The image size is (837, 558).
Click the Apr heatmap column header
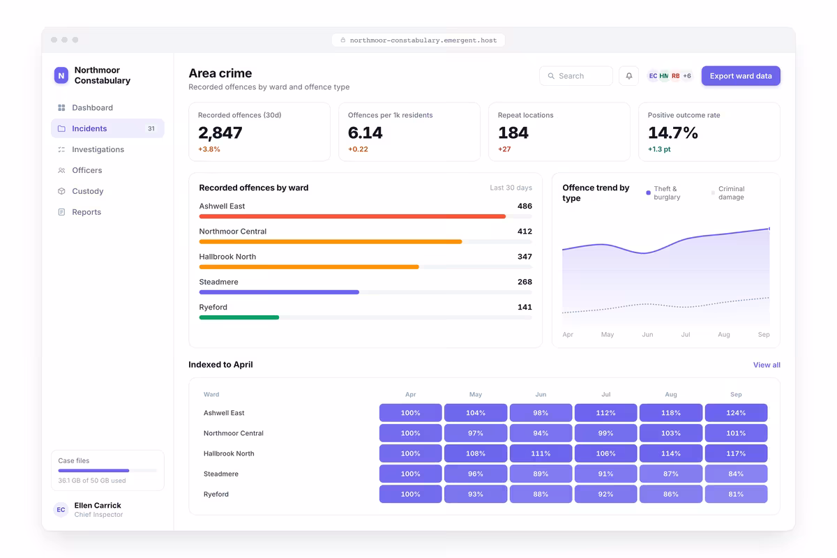click(x=410, y=394)
